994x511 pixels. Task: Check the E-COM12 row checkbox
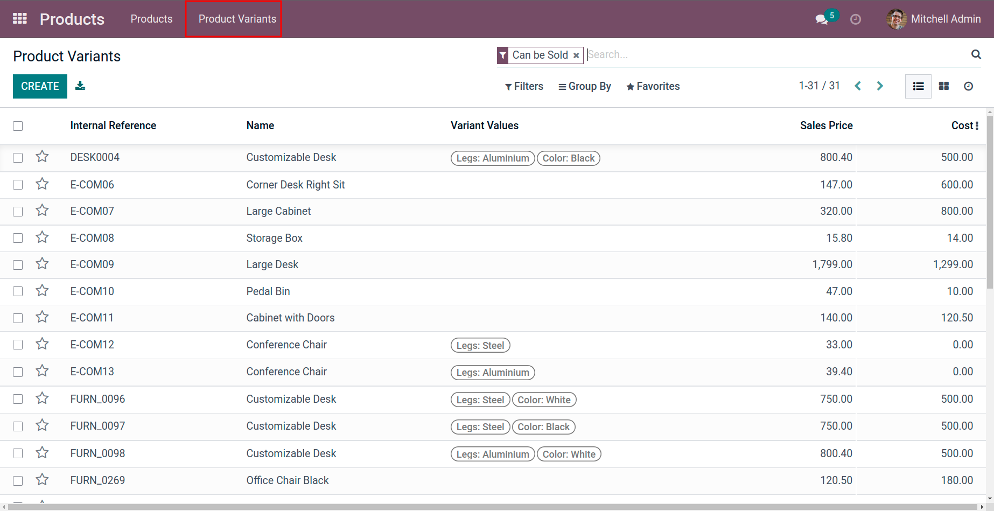click(x=18, y=345)
